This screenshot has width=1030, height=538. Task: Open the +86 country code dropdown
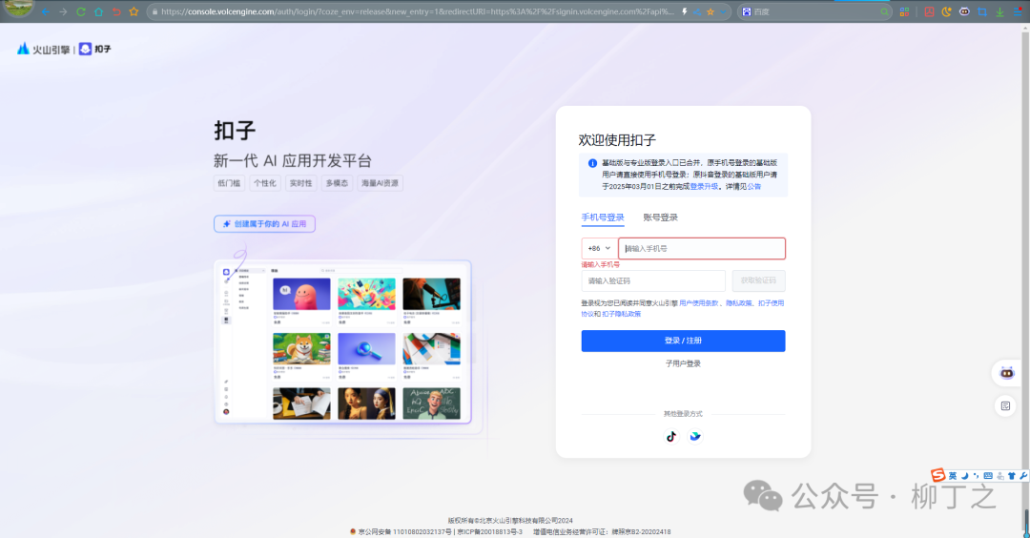coord(599,248)
